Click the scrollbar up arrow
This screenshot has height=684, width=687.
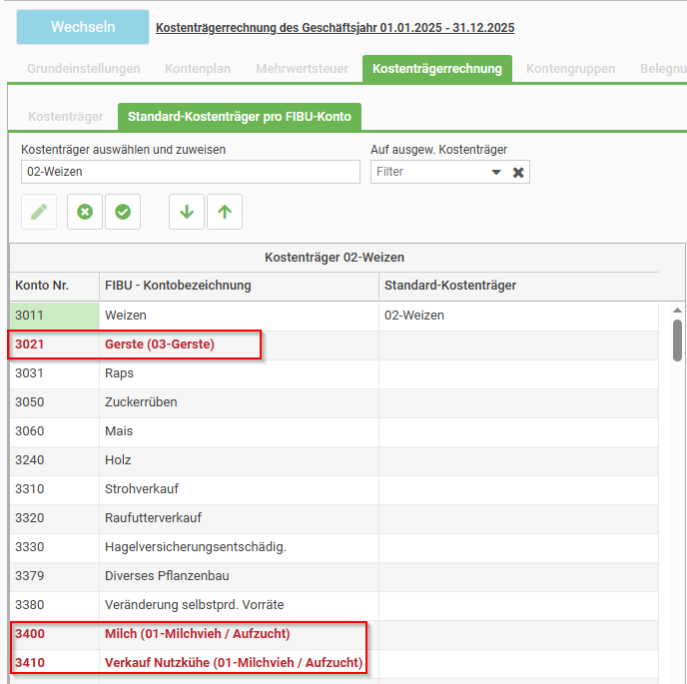pyautogui.click(x=677, y=311)
